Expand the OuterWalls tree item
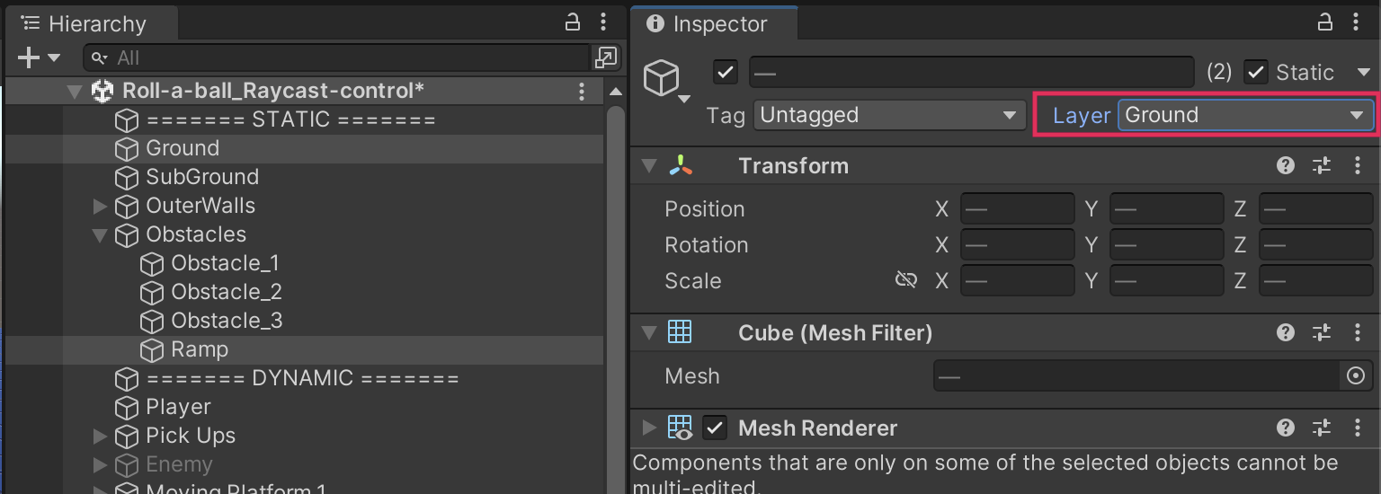Image resolution: width=1381 pixels, height=494 pixels. pos(100,207)
